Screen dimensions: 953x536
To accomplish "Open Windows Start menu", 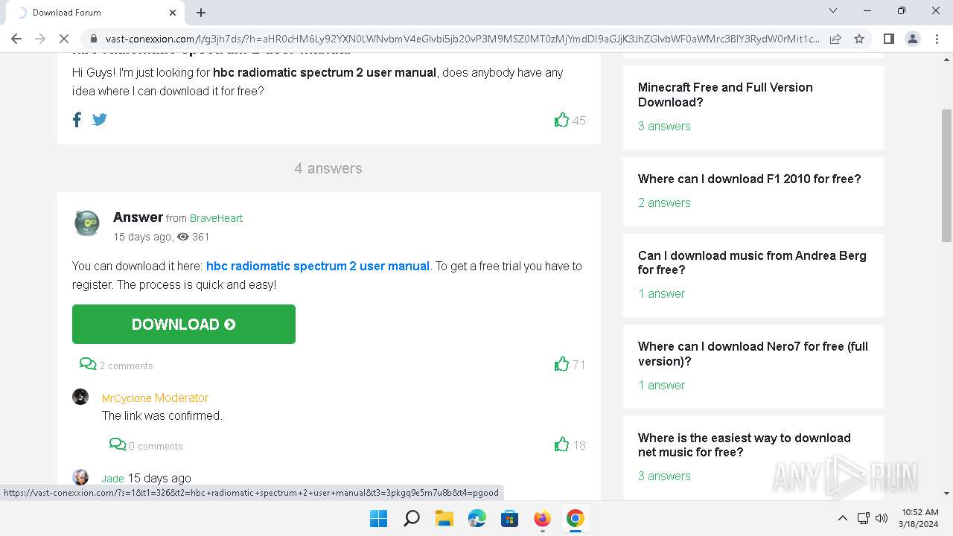I will pos(378,518).
